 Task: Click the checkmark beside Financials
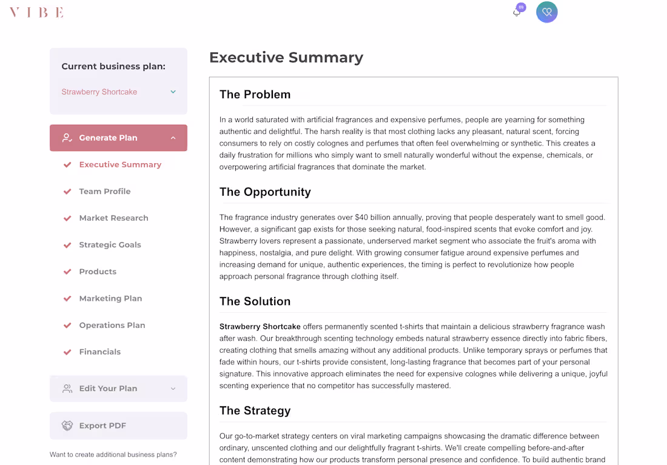67,352
